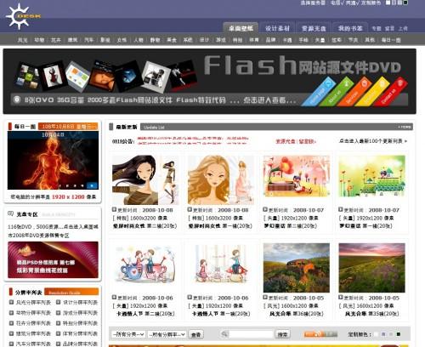This screenshot has height=347, width=425.
Task: Click the DESK sun logo
Action: (x=23, y=16)
